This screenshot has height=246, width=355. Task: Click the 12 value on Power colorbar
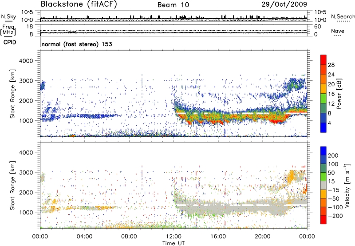coord(331,103)
